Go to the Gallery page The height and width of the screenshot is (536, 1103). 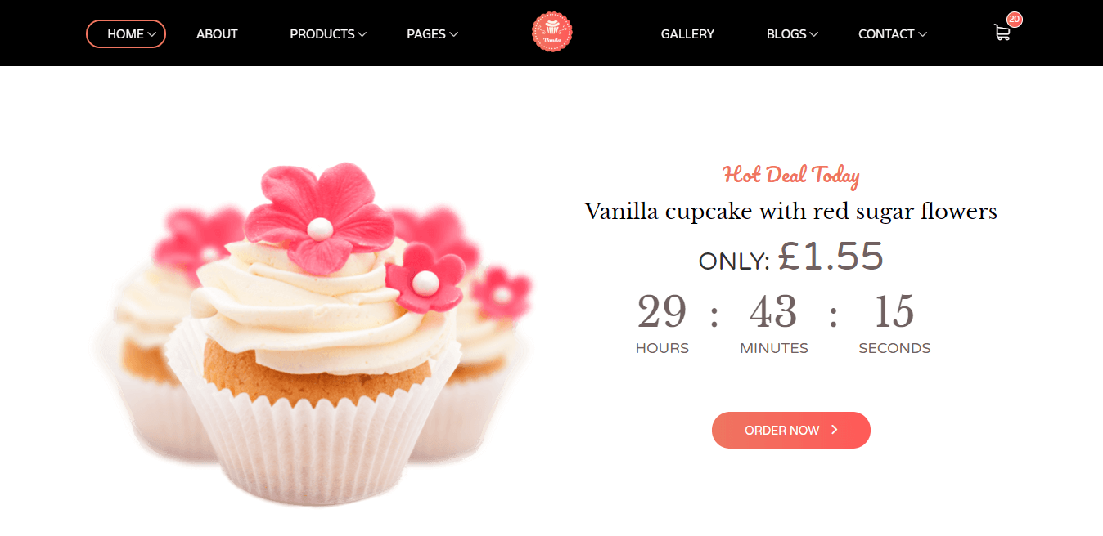pyautogui.click(x=687, y=34)
